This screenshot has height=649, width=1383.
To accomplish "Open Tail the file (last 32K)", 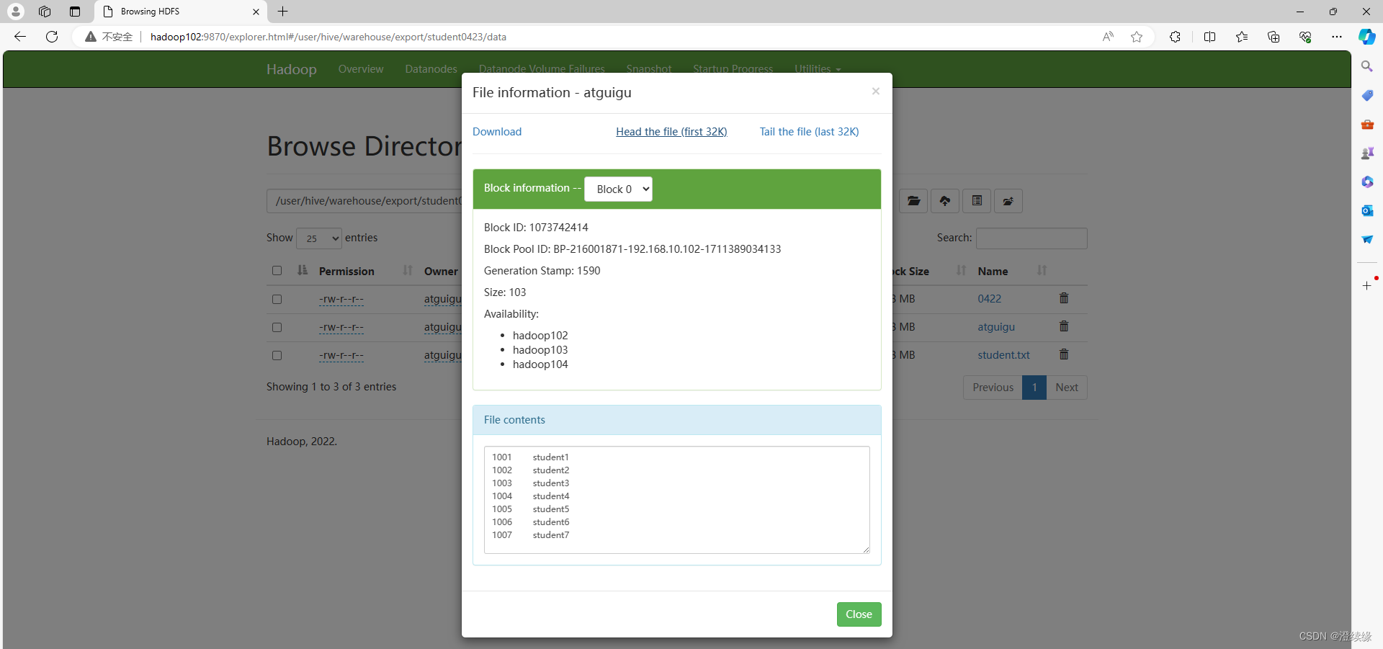I will [809, 132].
